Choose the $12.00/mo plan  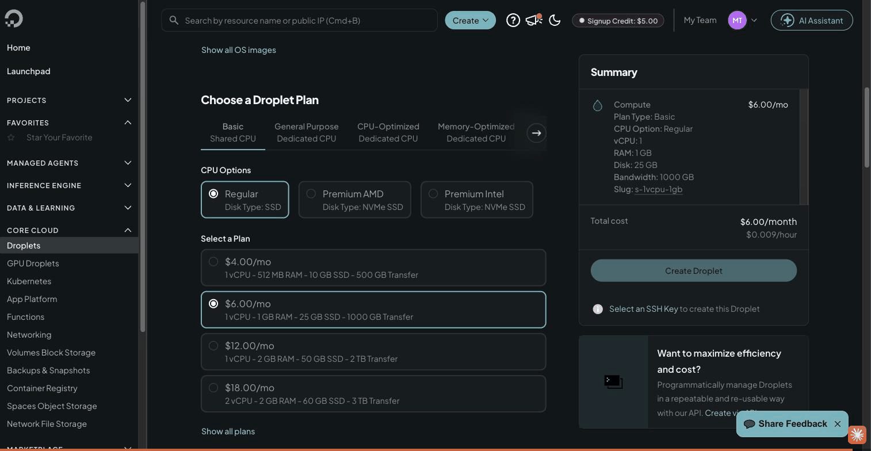coord(373,351)
